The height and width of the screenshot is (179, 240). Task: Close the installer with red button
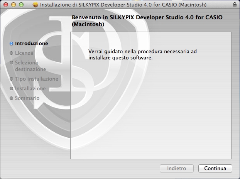(6, 5)
